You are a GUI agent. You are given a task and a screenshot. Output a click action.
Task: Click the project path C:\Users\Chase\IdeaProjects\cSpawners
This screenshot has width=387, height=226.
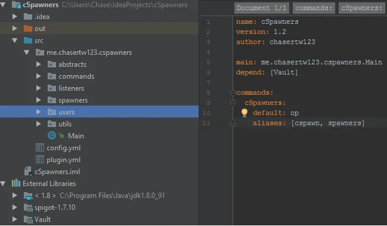click(125, 5)
